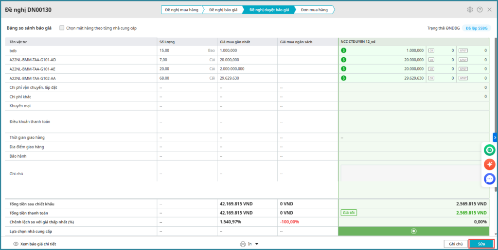
Task: Expand the In print options dropdown arrow
Action: 257,244
